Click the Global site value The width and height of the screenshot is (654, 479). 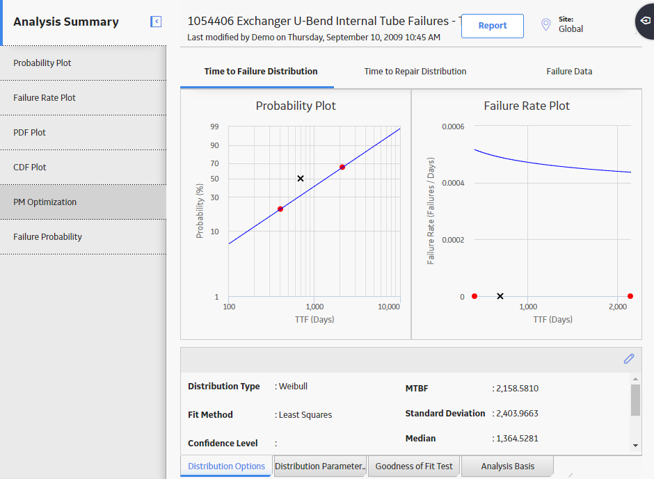(x=571, y=29)
